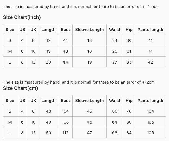Select hip value 33 in inch chart

129,62
